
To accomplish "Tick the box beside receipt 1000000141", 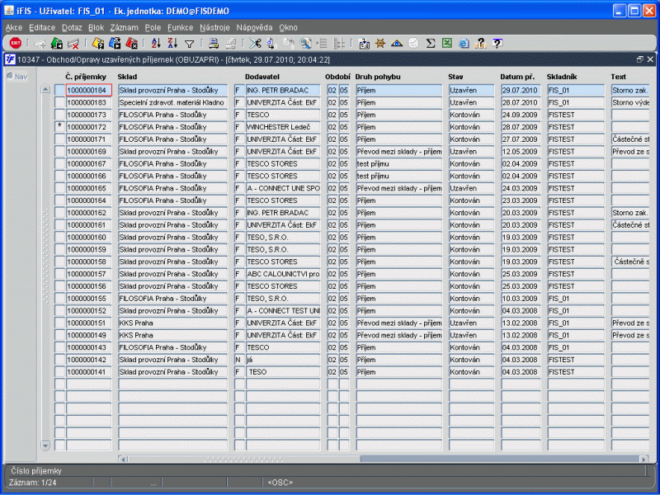I will click(59, 372).
